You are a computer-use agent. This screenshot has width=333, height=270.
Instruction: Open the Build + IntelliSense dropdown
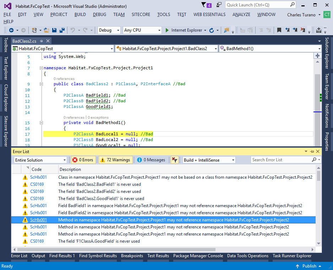209,160
